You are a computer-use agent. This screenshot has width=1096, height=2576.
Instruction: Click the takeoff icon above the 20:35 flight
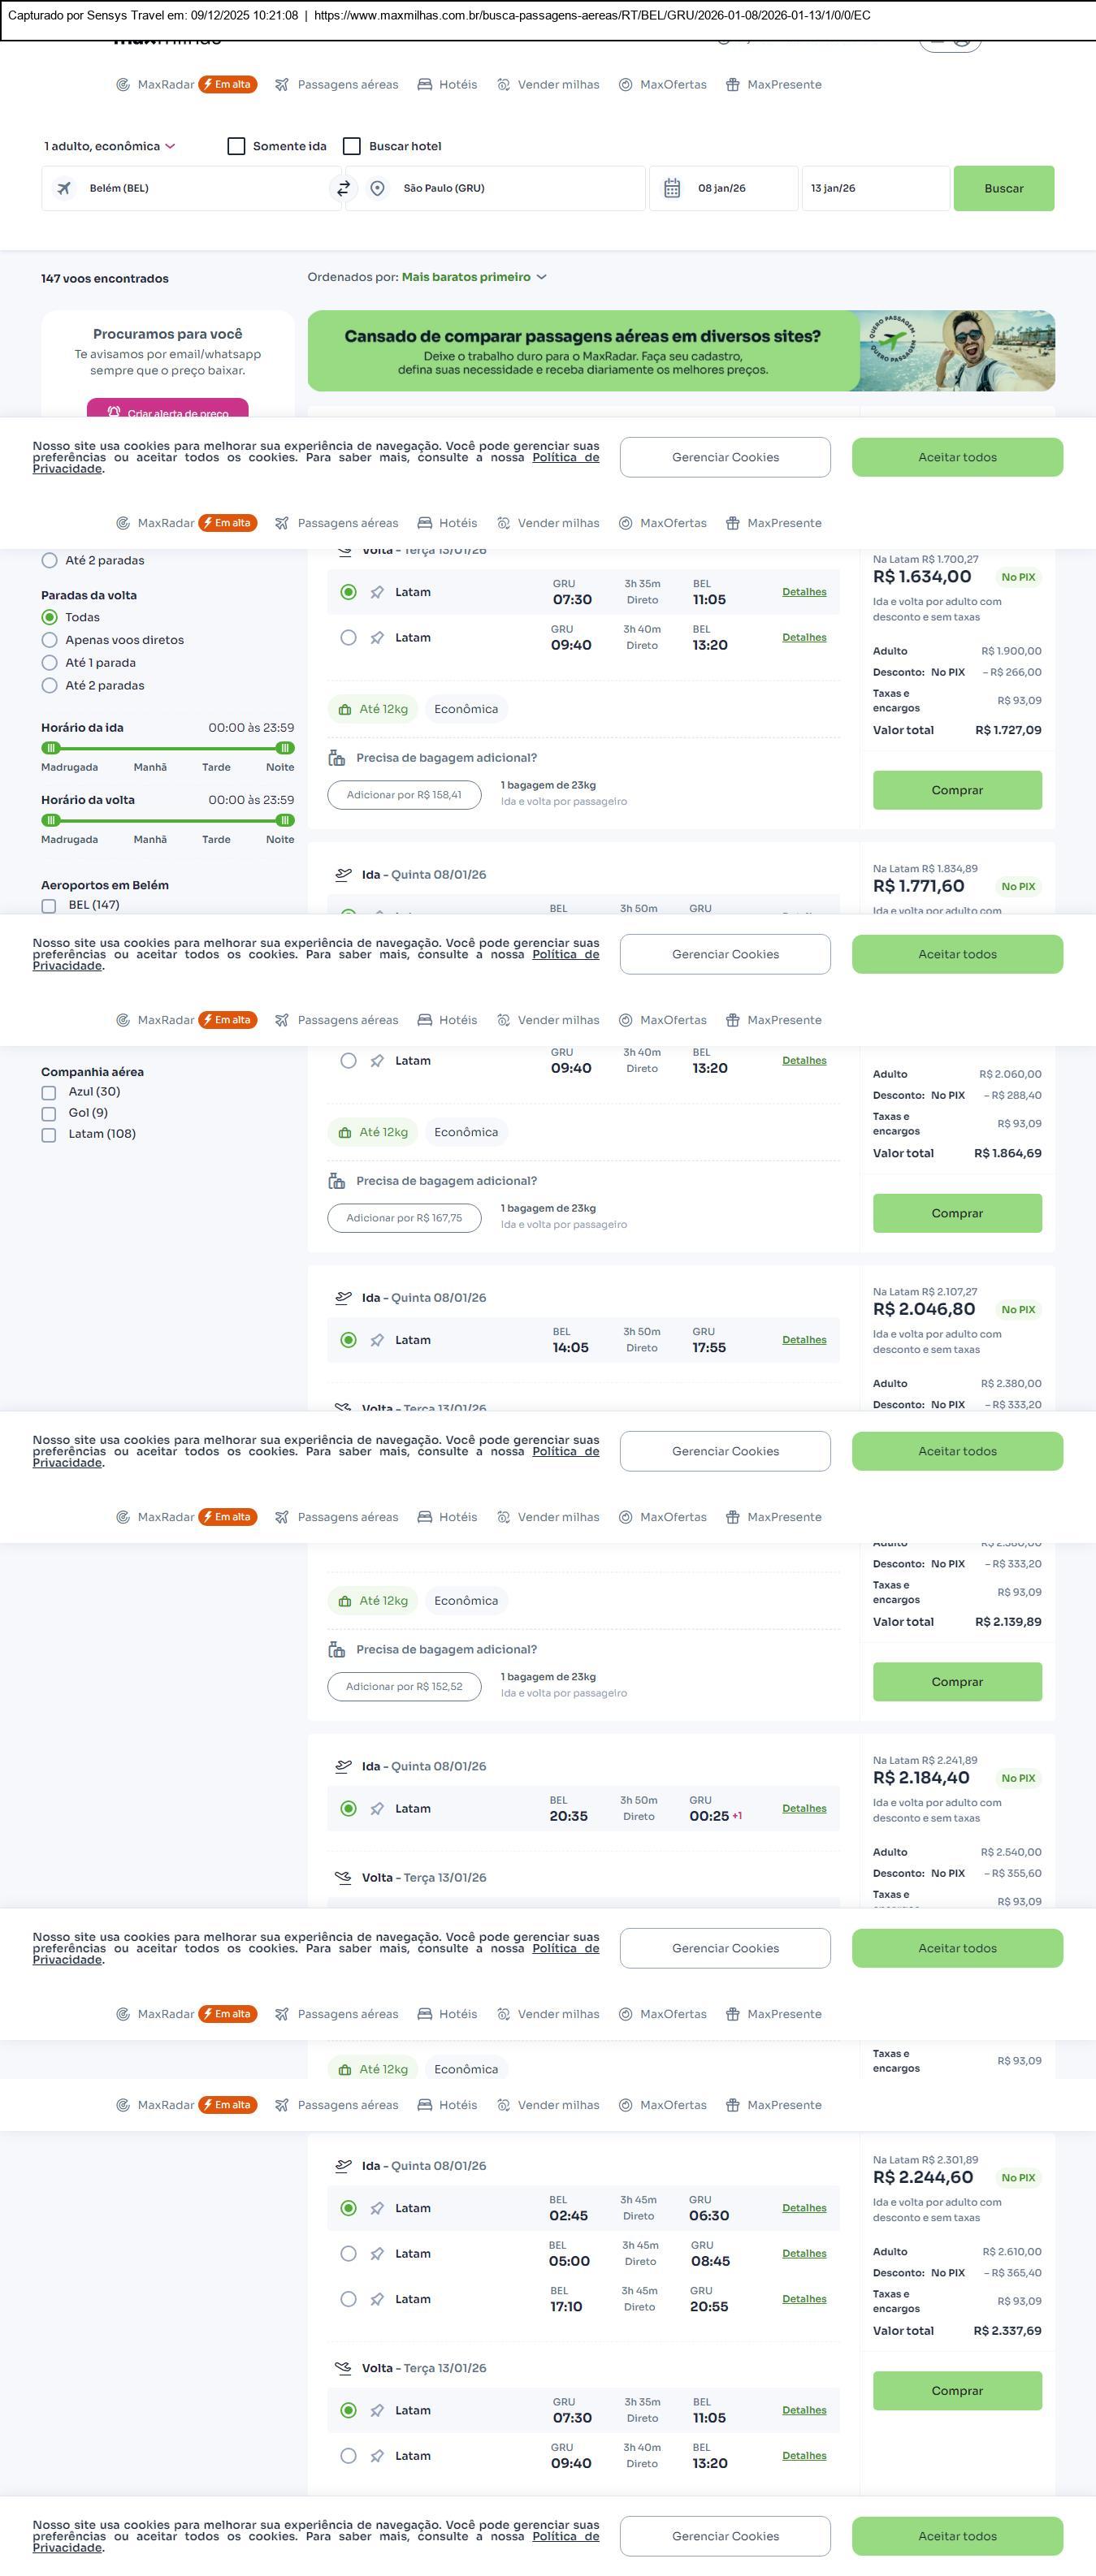click(343, 1766)
